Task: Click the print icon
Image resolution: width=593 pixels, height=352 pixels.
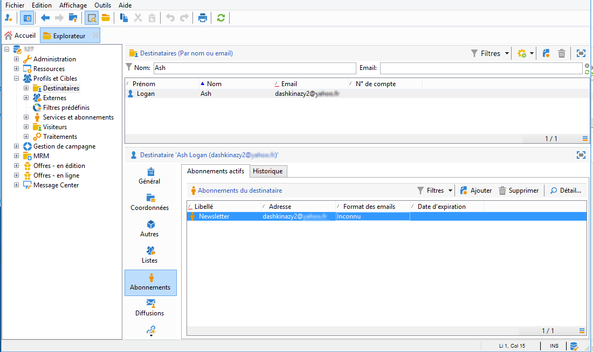Action: coord(203,18)
